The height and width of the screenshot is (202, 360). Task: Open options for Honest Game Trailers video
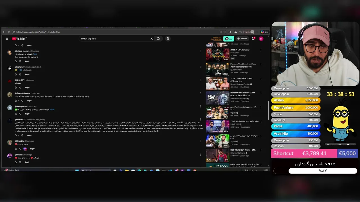261,93
